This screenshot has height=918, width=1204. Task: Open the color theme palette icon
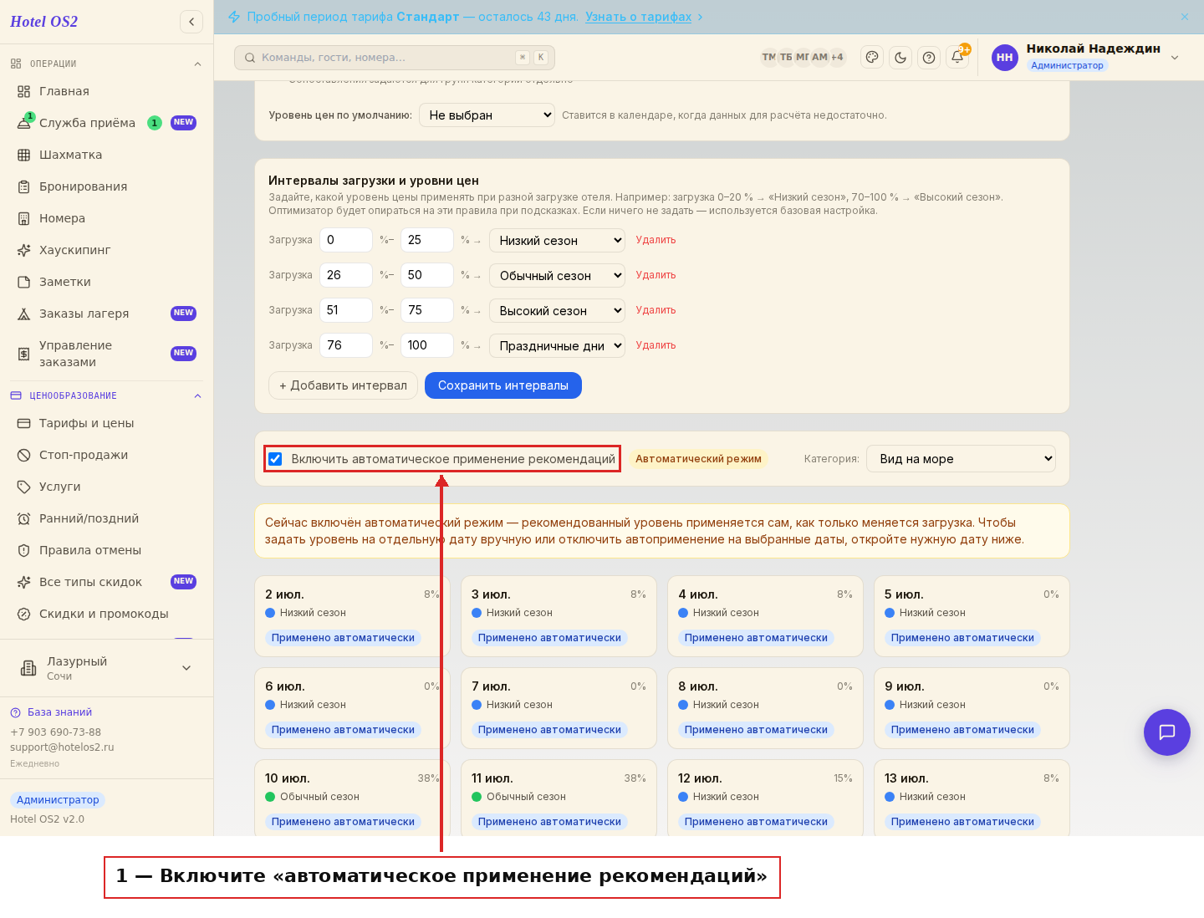tap(872, 58)
